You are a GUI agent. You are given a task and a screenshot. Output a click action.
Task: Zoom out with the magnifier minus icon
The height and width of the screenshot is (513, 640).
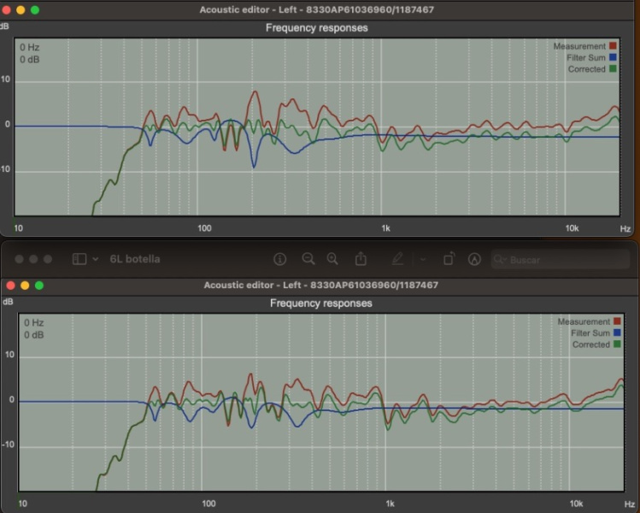[308, 259]
